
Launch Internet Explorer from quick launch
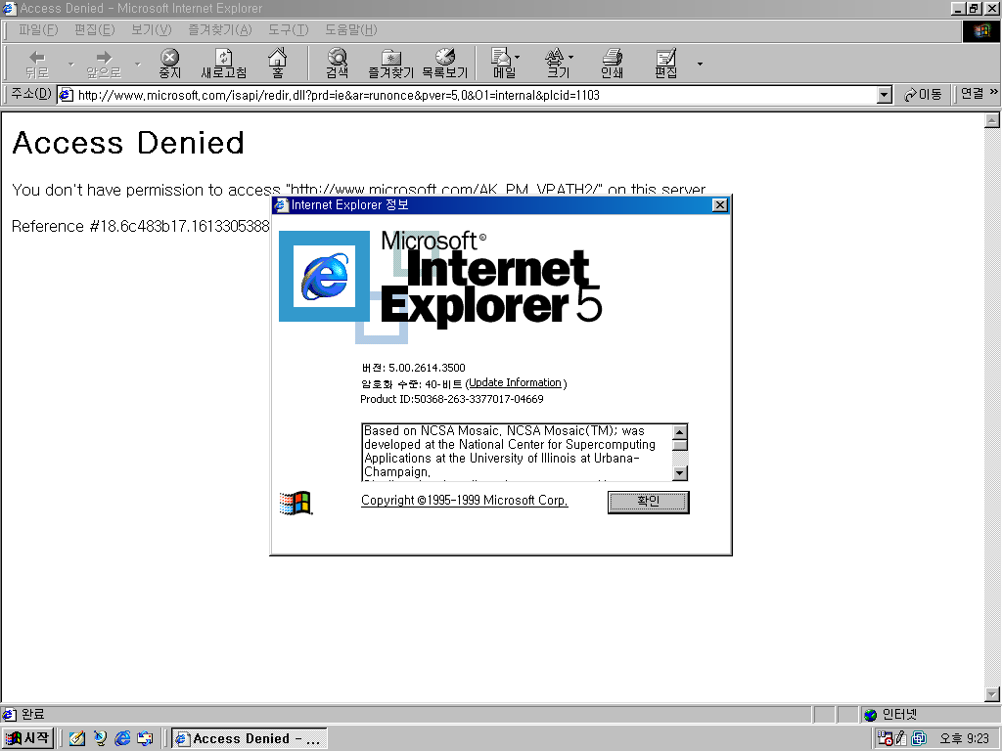pyautogui.click(x=122, y=738)
